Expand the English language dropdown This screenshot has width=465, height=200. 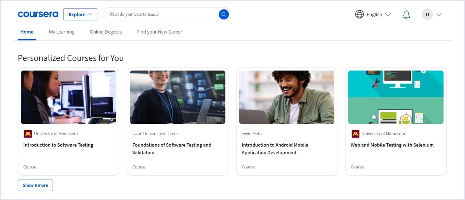click(378, 14)
